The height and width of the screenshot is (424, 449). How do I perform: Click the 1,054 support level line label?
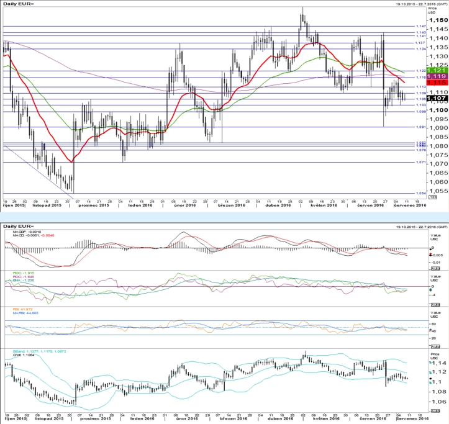[421, 193]
